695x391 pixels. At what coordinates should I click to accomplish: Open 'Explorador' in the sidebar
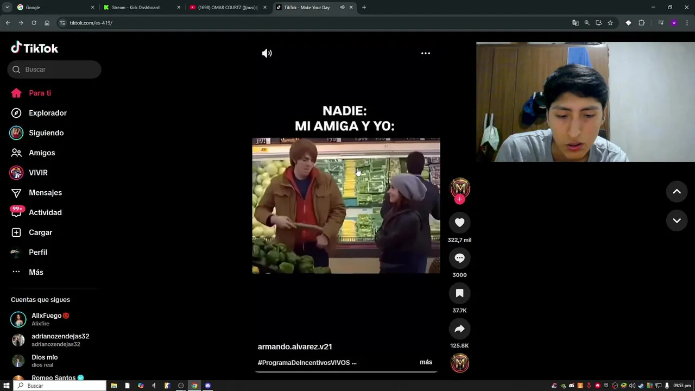click(x=39, y=113)
